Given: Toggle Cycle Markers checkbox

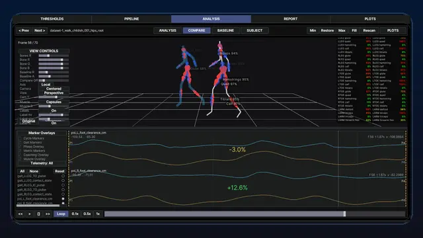Looking at the screenshot, I should click(20, 138).
